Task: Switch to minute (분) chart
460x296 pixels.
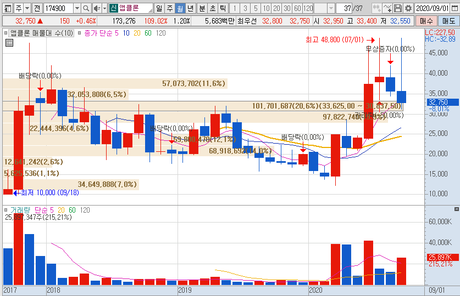Action: (x=202, y=8)
